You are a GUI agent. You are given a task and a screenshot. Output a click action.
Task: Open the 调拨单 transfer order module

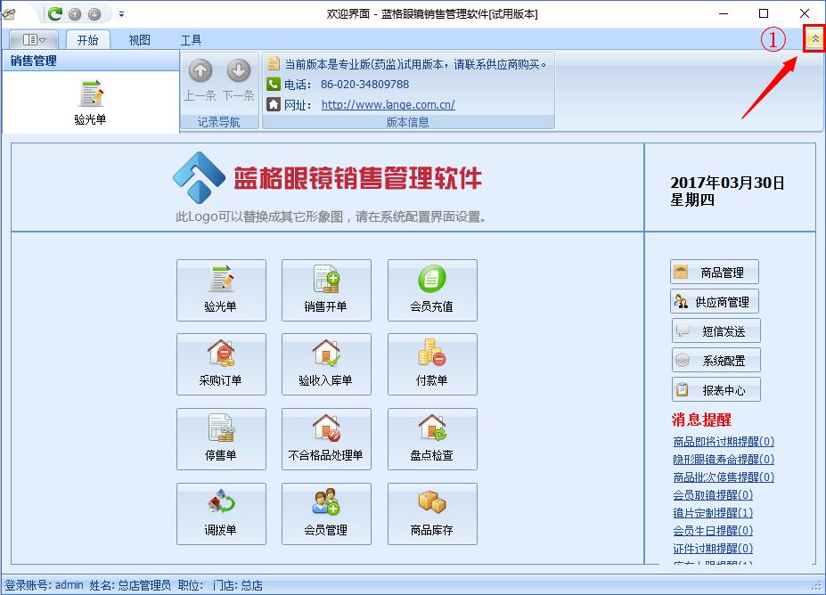coord(221,514)
